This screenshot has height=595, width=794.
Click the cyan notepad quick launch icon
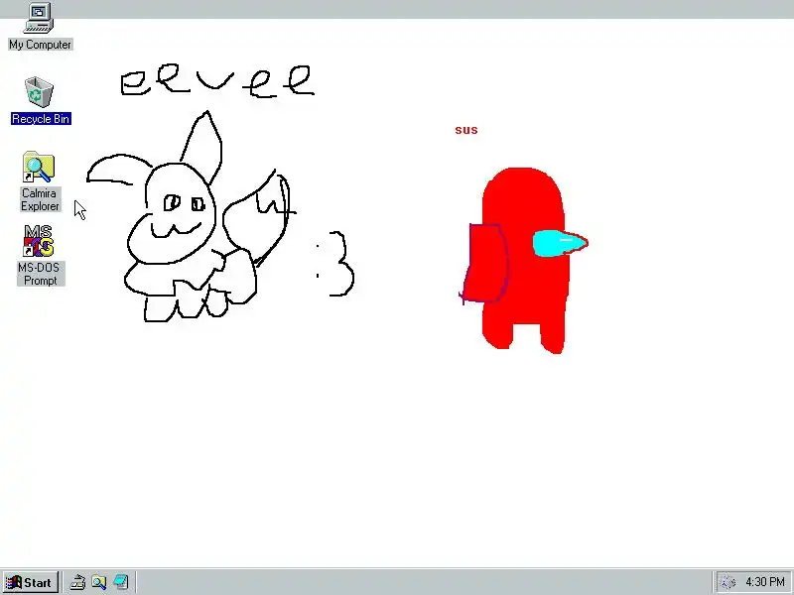(121, 582)
